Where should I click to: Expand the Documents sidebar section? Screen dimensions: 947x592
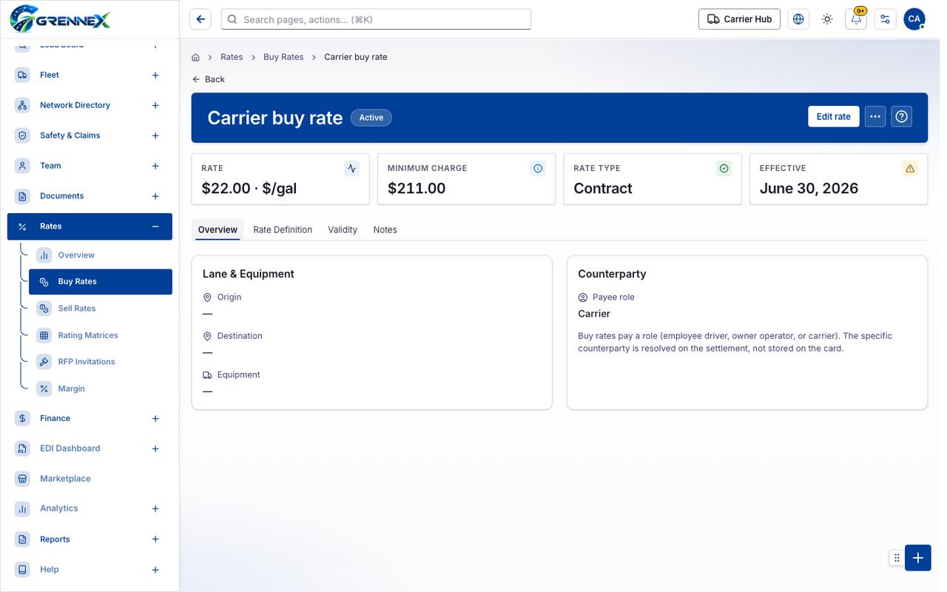pos(155,196)
